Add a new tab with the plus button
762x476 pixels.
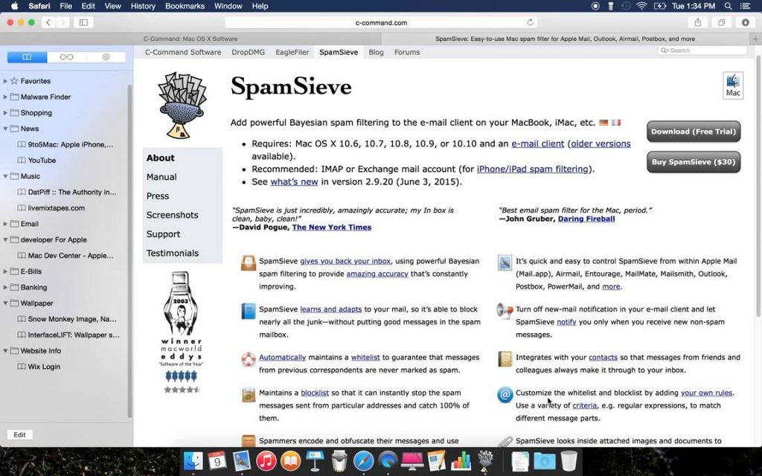(756, 39)
